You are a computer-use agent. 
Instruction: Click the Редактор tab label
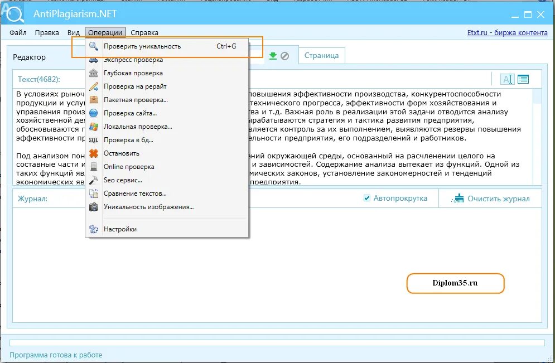tap(29, 57)
